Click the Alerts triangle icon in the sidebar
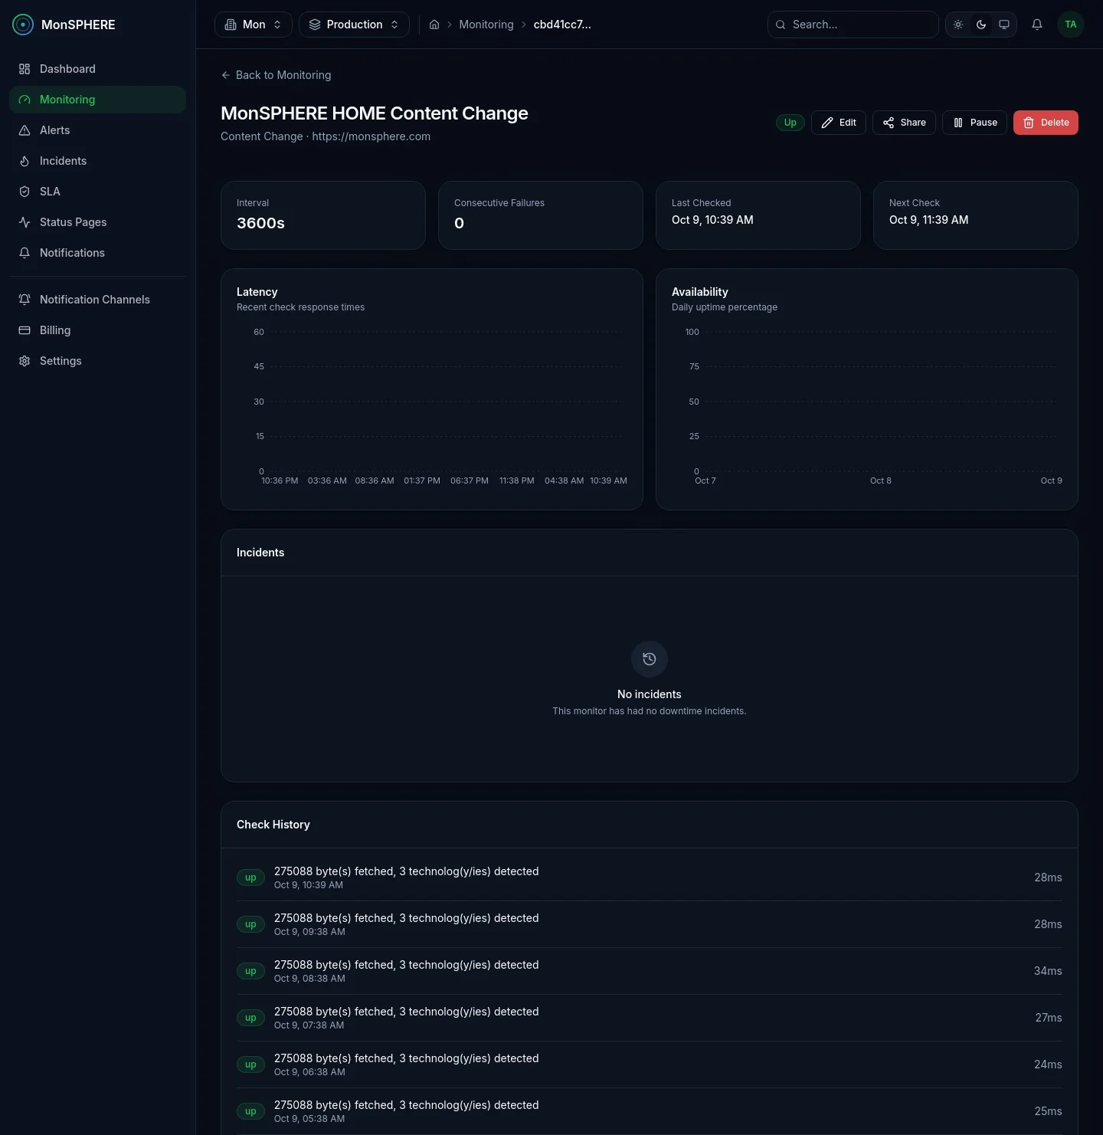This screenshot has height=1135, width=1103. pos(25,130)
